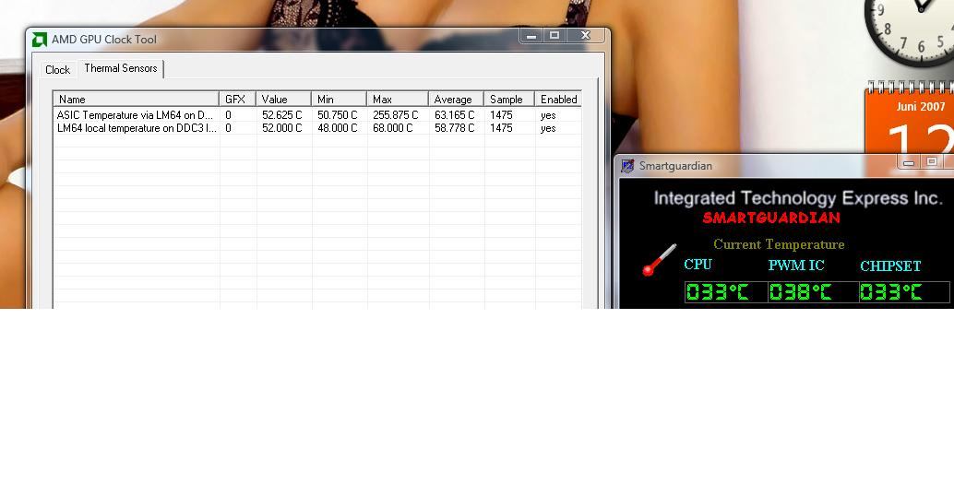Click the AMD GPU Clock Tool title icon

[x=40, y=40]
